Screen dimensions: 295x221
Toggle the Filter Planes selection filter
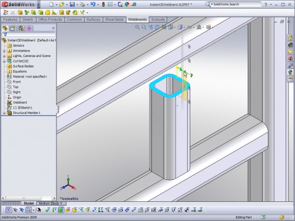click(88, 210)
